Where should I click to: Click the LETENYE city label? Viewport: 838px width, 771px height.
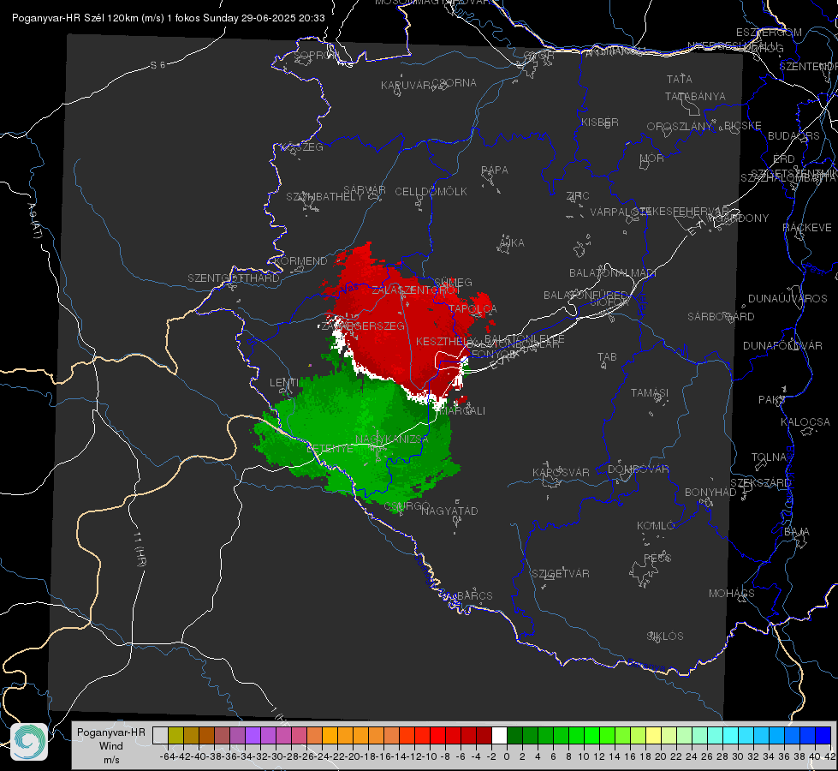(330, 449)
